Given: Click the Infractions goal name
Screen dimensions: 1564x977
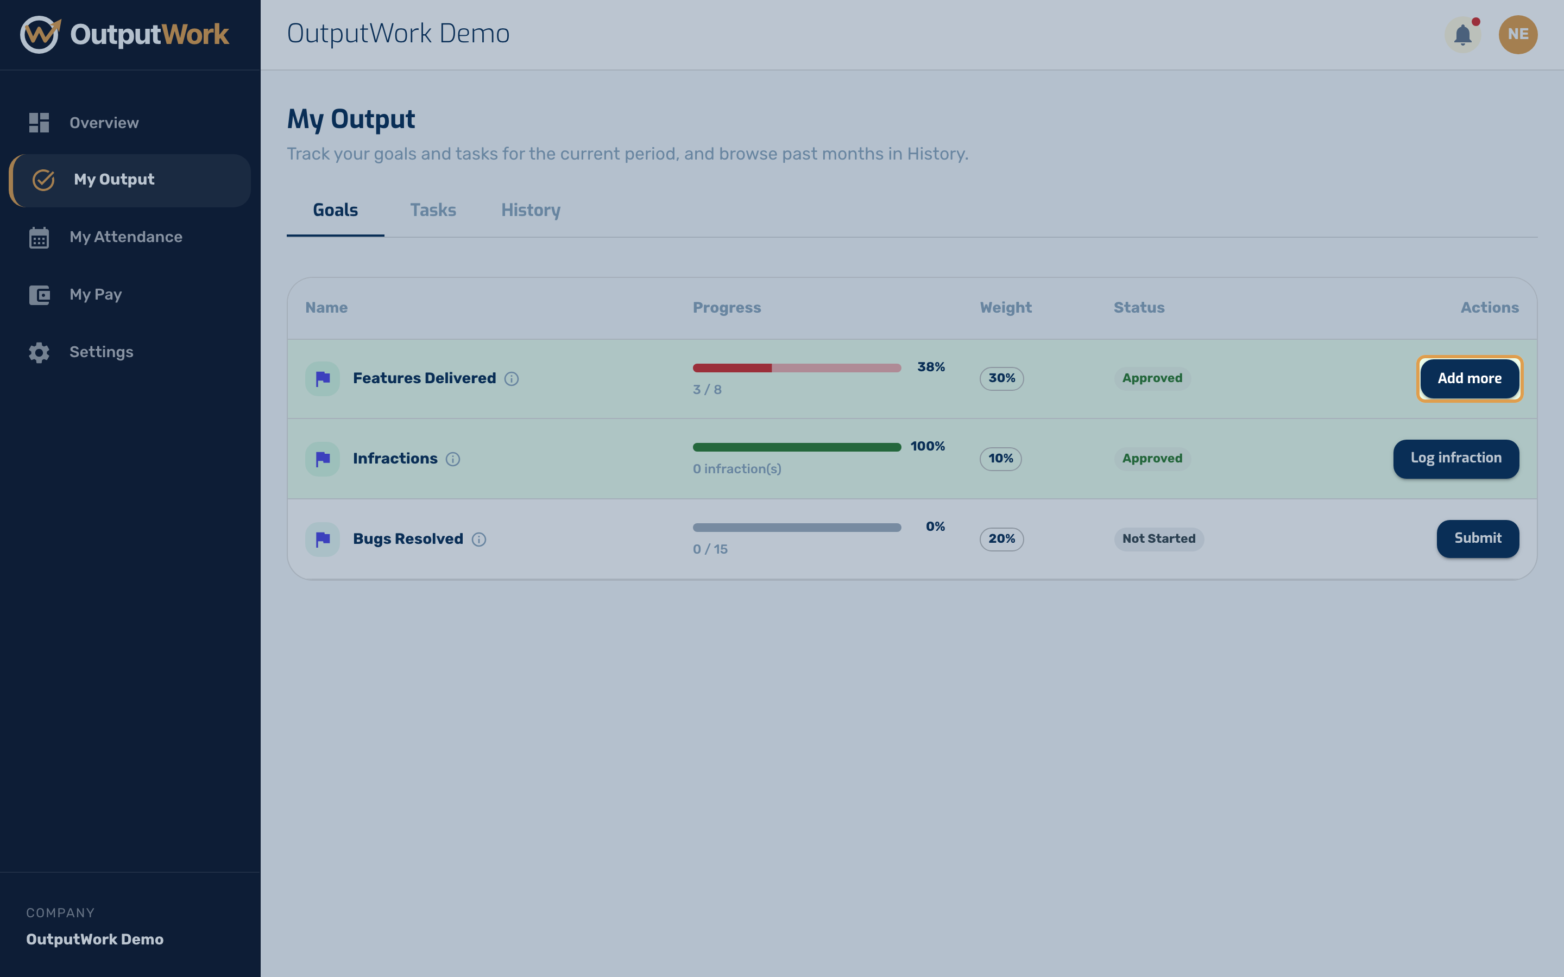Looking at the screenshot, I should click(395, 459).
